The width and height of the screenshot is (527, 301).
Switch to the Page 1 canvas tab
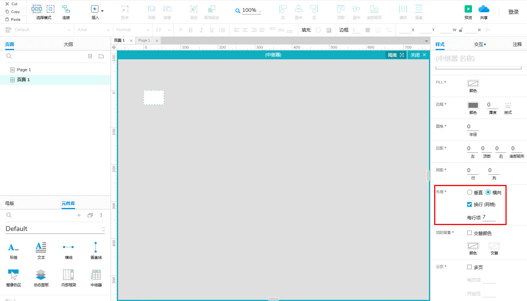tap(144, 40)
